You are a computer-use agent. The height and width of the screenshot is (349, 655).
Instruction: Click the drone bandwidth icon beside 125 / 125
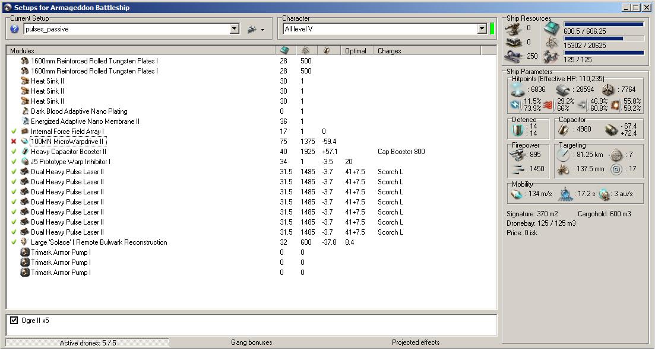coord(551,56)
